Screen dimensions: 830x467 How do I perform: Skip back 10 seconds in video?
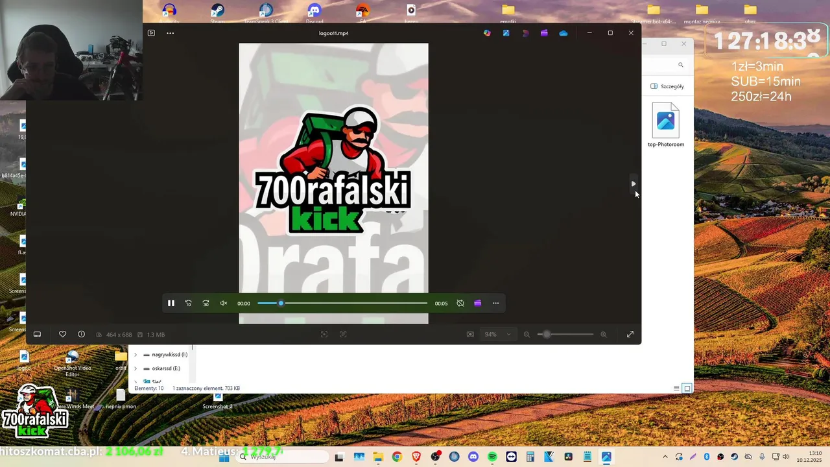pos(189,303)
